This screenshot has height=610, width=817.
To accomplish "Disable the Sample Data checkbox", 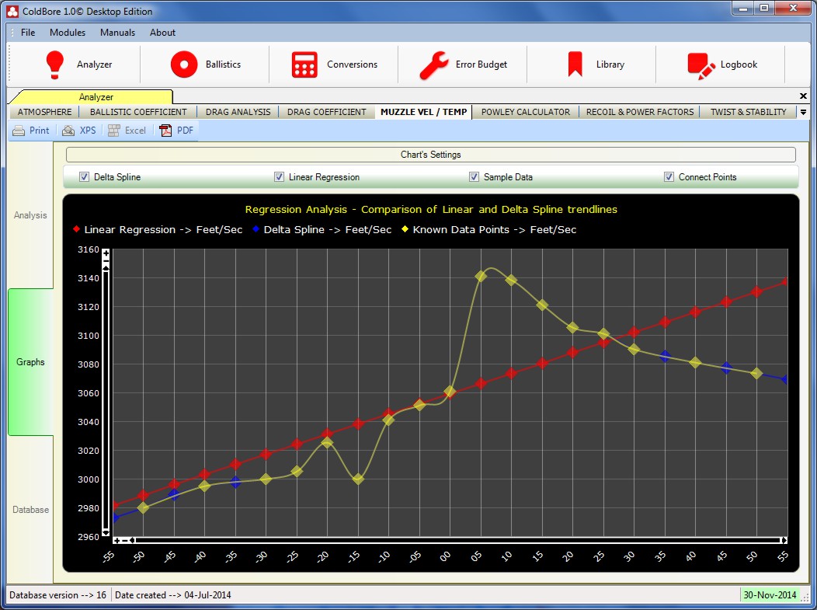I will pyautogui.click(x=475, y=176).
